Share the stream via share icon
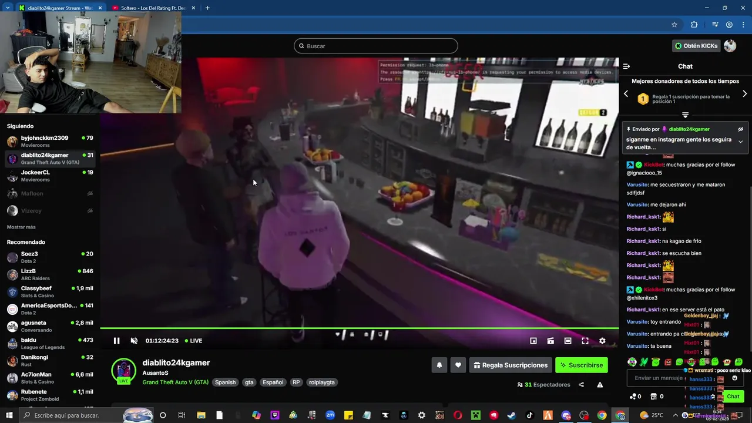 point(581,385)
